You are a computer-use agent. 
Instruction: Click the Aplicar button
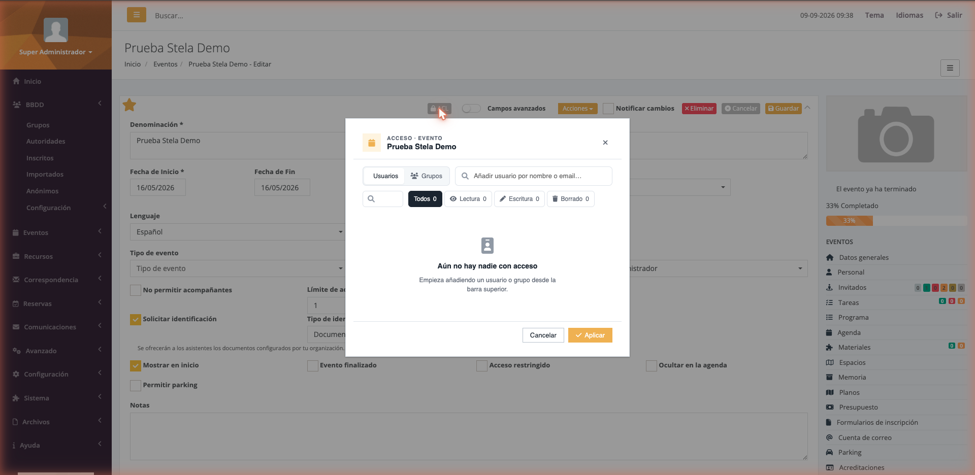590,335
